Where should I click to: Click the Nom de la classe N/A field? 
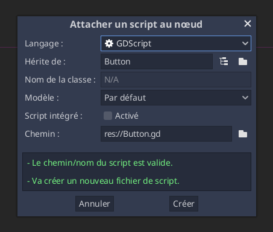[x=176, y=80]
